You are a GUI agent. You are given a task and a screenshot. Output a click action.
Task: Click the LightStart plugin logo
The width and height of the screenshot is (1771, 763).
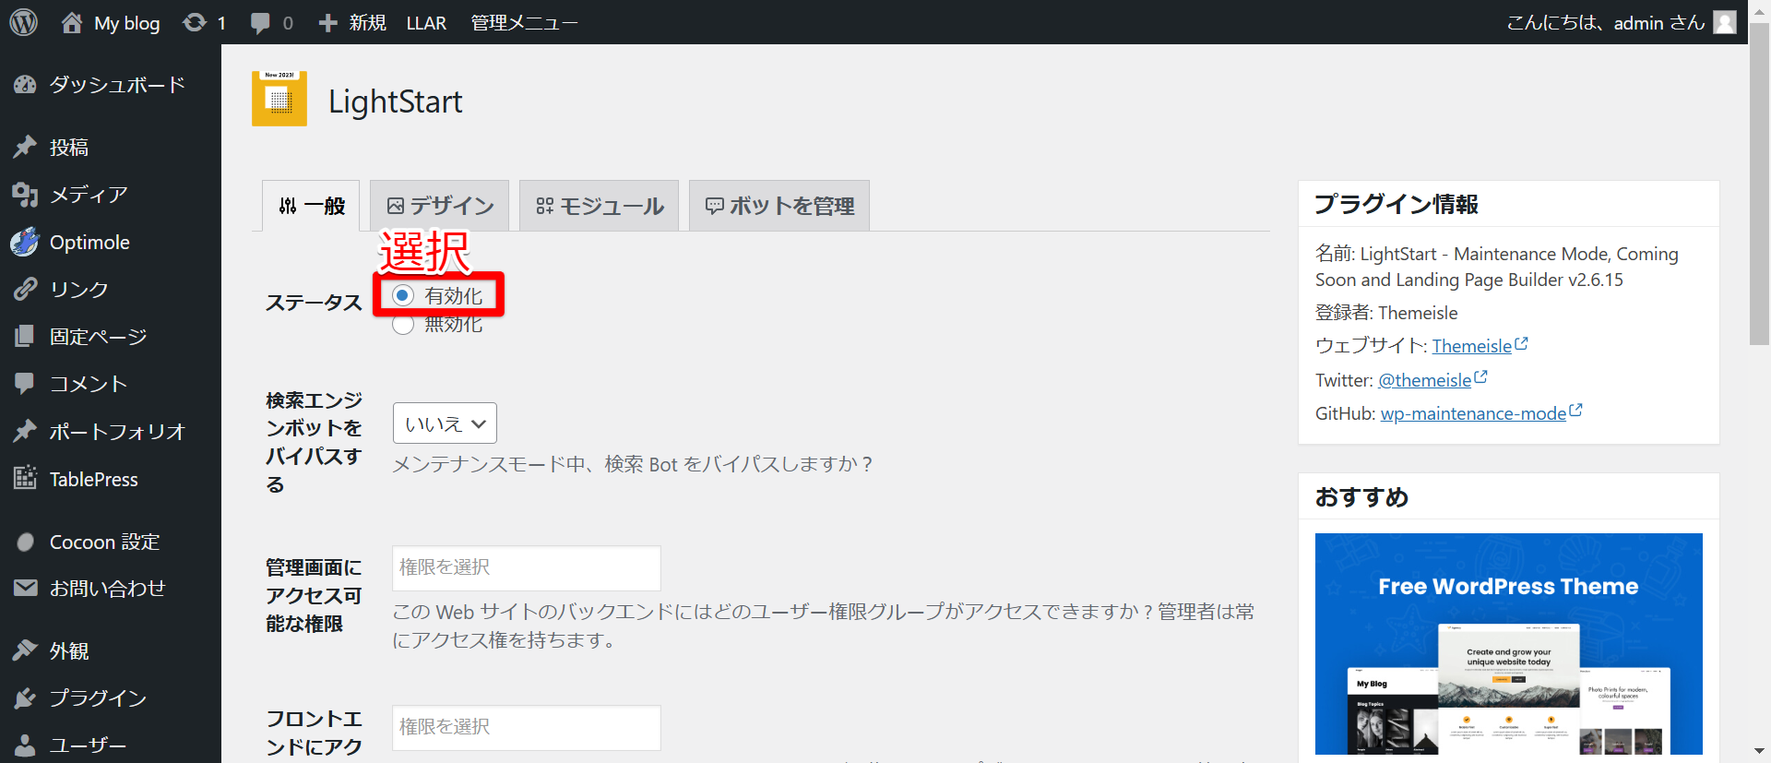[279, 99]
